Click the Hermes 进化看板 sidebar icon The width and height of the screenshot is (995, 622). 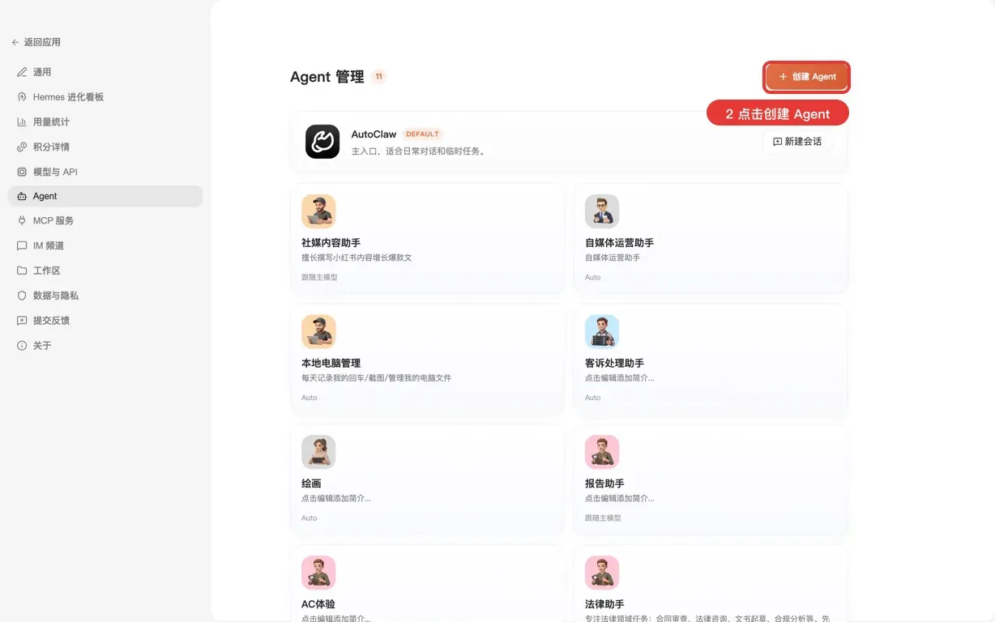(x=22, y=97)
